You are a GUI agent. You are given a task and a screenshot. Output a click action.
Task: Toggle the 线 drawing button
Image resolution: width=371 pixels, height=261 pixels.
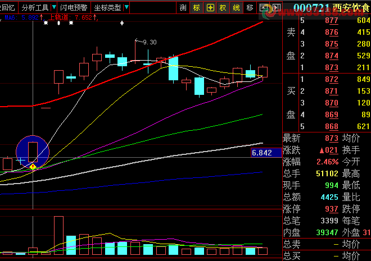[x=236, y=8]
